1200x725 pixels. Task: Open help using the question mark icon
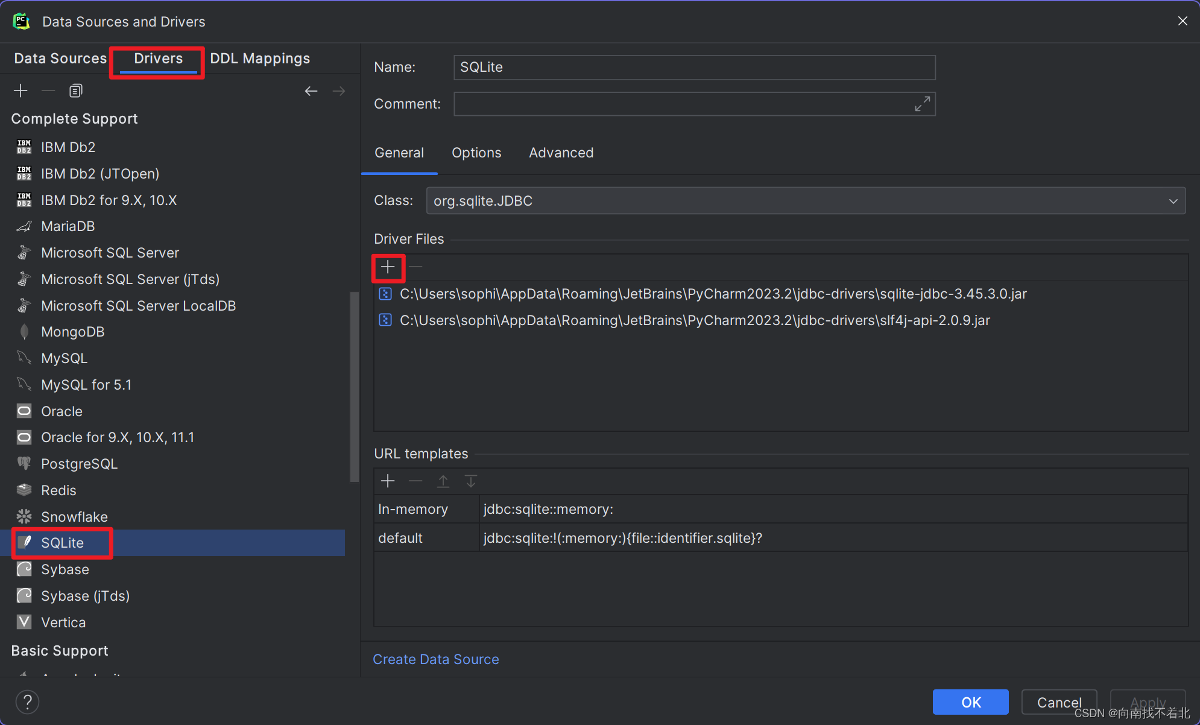(27, 701)
